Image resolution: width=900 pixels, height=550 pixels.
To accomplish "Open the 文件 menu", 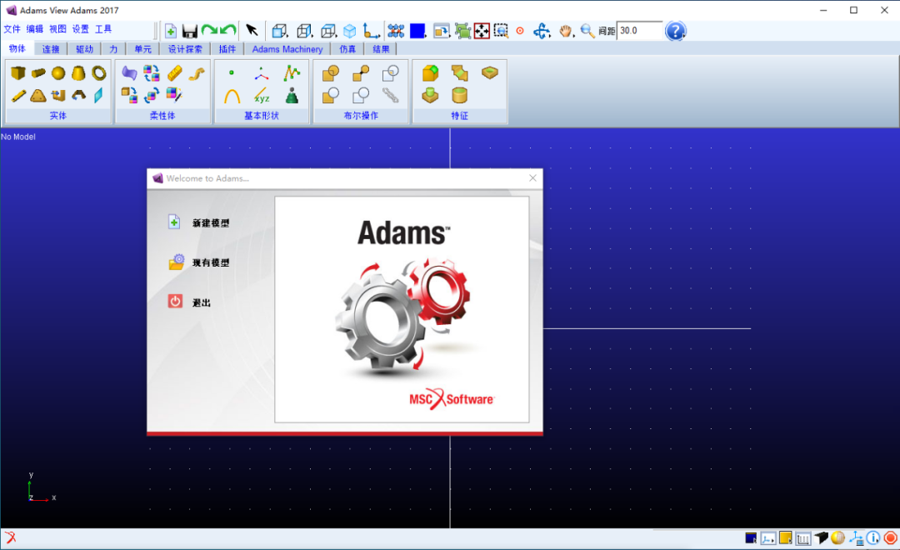I will [12, 28].
